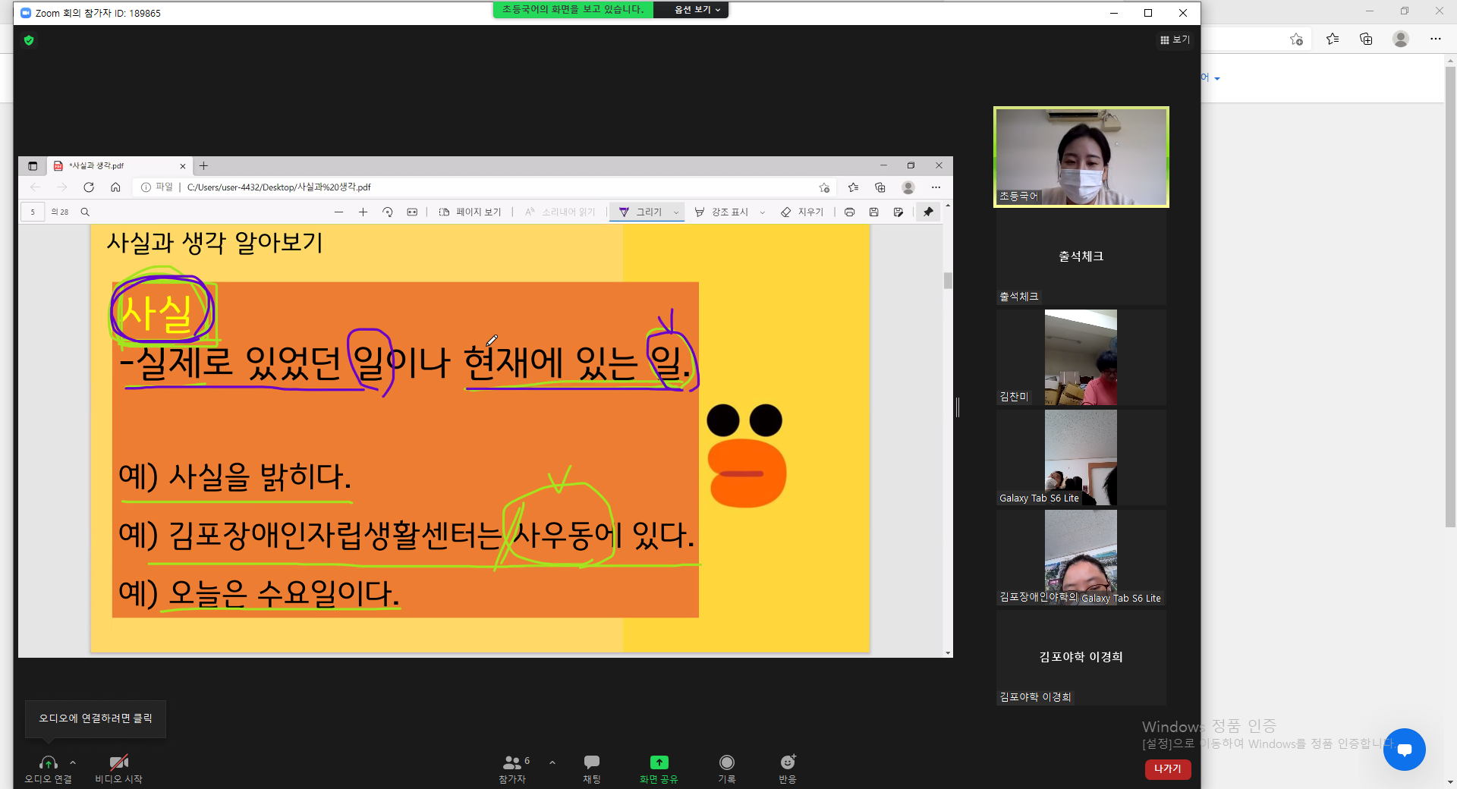Start video with the camera icon
The image size is (1457, 789).
118,762
